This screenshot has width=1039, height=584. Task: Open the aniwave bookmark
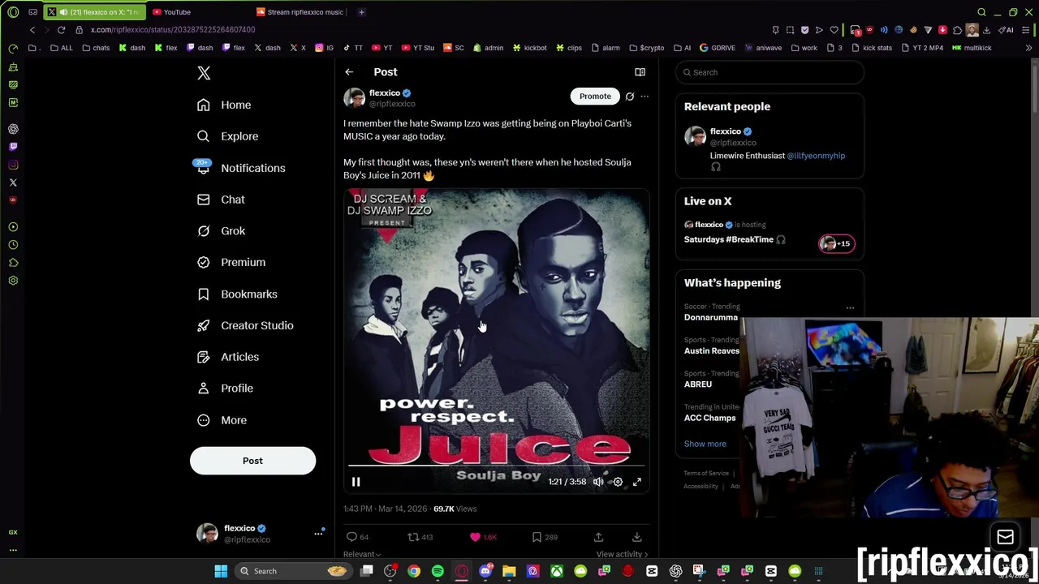click(x=763, y=48)
